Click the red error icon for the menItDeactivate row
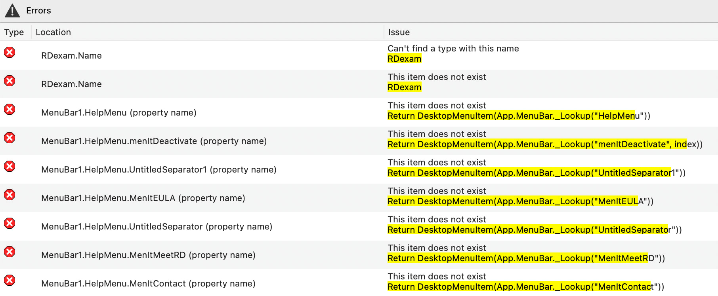 click(x=10, y=138)
